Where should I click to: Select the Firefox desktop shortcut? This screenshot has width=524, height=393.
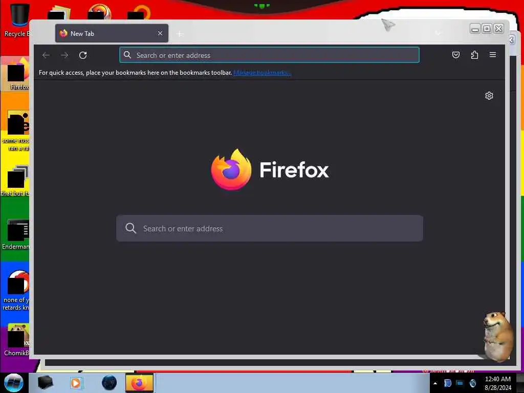[x=16, y=74]
